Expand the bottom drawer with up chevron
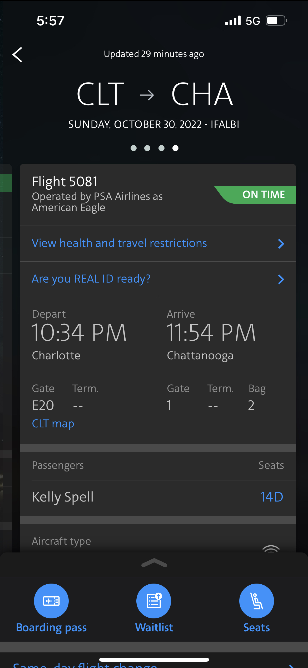 [154, 564]
